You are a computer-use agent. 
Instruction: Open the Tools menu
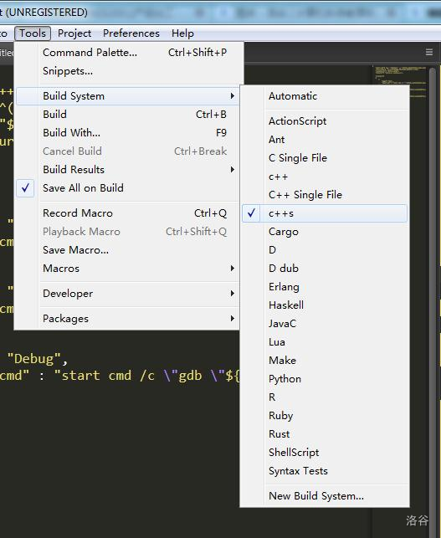33,33
